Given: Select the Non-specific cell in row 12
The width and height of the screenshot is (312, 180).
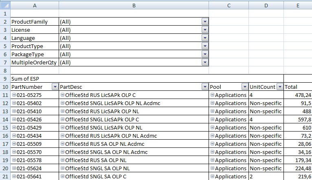Looking at the screenshot, I should 266,103.
